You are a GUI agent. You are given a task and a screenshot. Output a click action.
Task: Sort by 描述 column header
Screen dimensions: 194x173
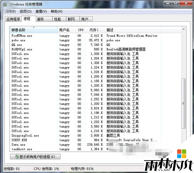[x=133, y=30]
